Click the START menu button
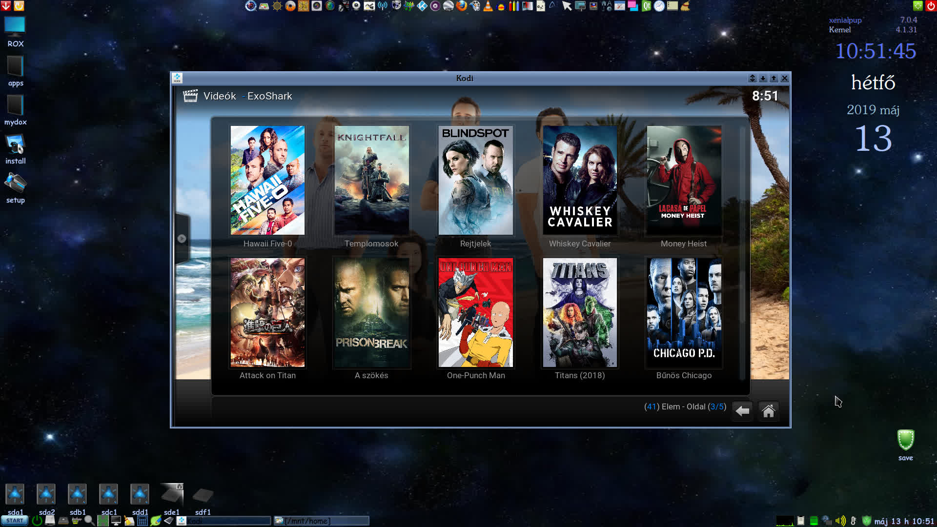 (x=15, y=521)
